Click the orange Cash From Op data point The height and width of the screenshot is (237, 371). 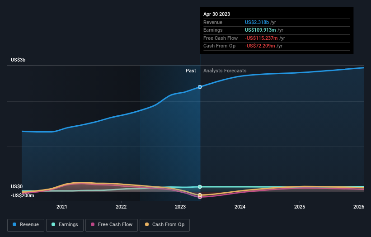click(200, 195)
